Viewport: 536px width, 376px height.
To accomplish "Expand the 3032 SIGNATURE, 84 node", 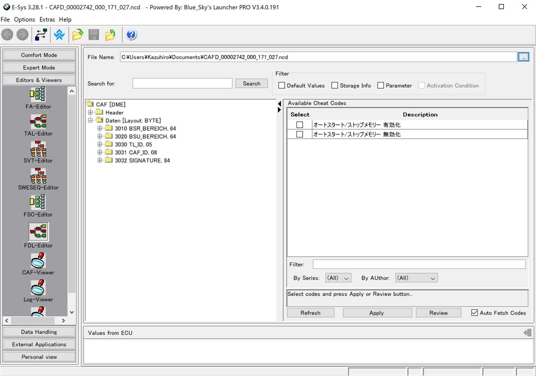I will [x=100, y=160].
